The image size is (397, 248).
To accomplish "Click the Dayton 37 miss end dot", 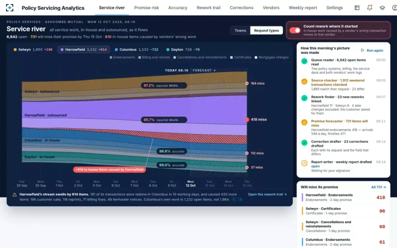I will [x=247, y=167].
